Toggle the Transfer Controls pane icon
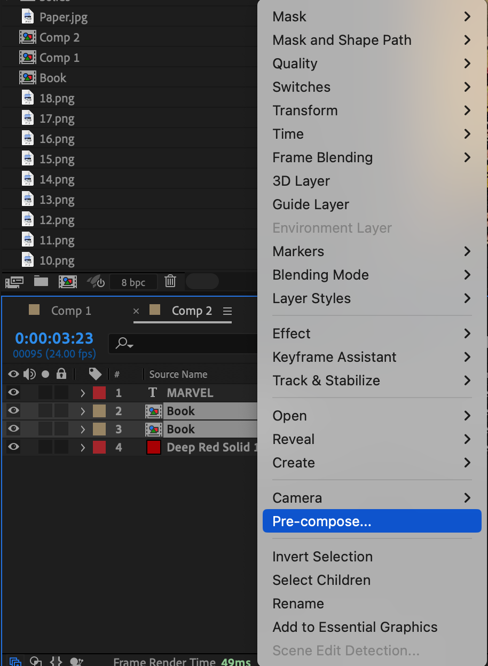Image resolution: width=488 pixels, height=666 pixels. (36, 662)
